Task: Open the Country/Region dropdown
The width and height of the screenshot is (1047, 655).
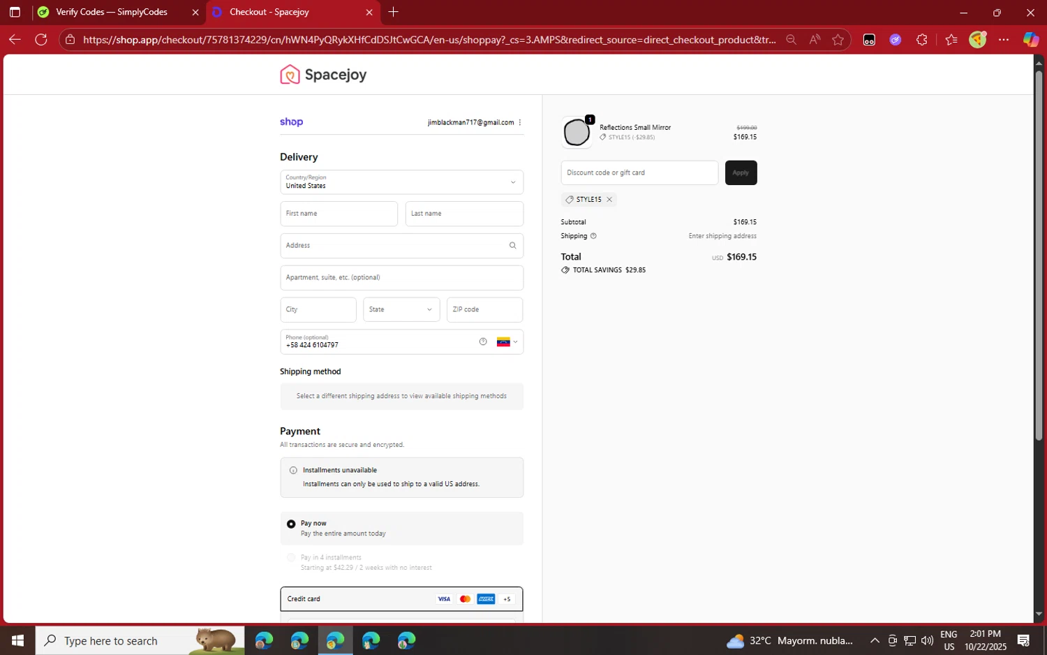Action: coord(401,182)
